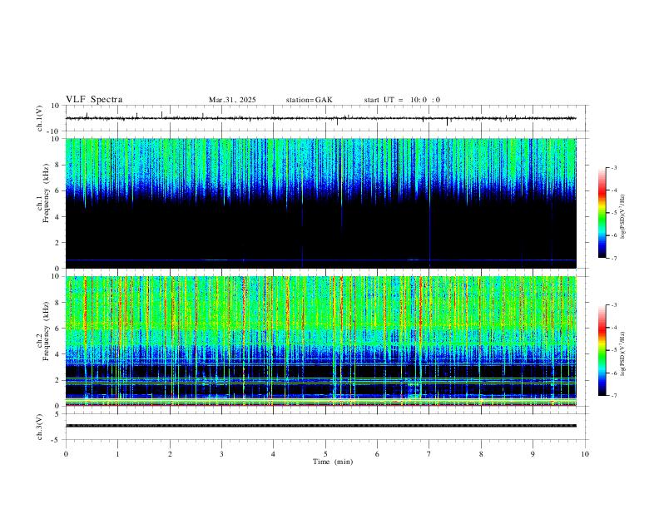The image size is (659, 509).
Task: Click the '-7' label on ch.2 colorbar
Action: (x=613, y=396)
